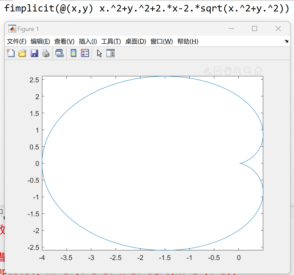The image size is (294, 275).
Task: Close the Figure 1 window
Action: point(278,29)
